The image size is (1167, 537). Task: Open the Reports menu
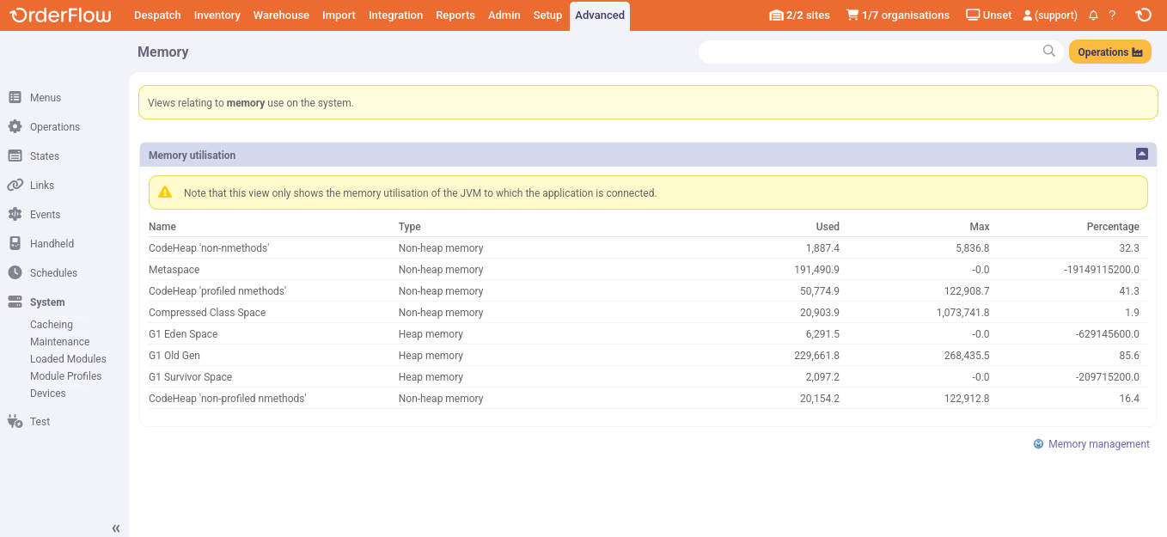coord(455,15)
